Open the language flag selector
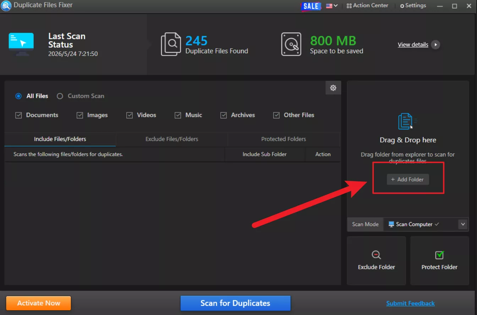 pyautogui.click(x=331, y=6)
